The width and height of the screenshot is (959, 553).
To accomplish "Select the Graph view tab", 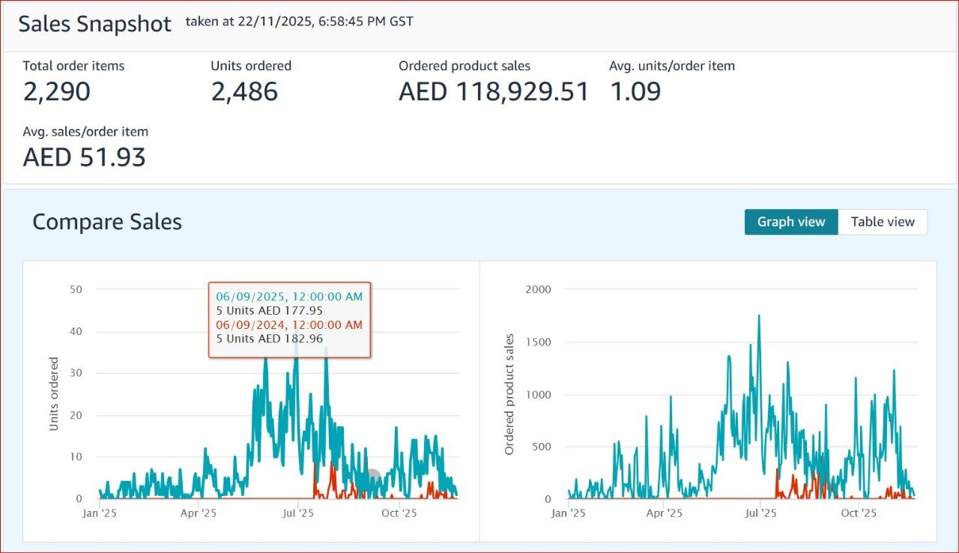I will (x=790, y=222).
